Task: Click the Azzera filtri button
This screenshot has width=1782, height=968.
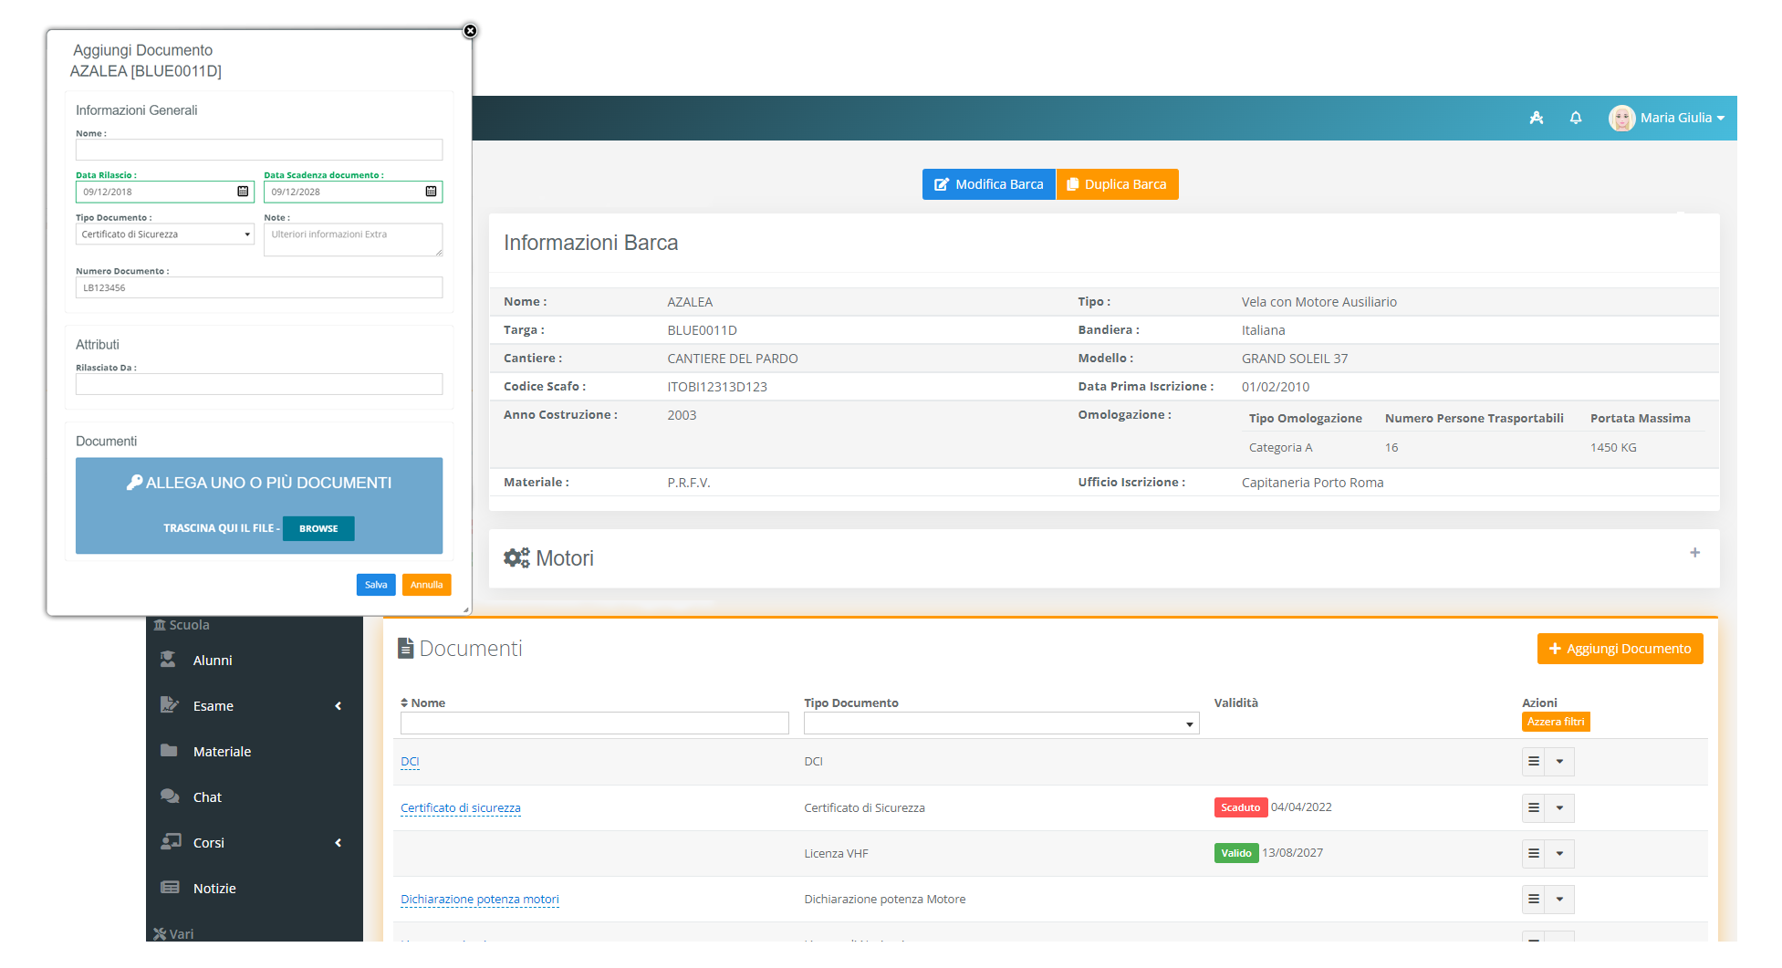Action: (x=1556, y=722)
